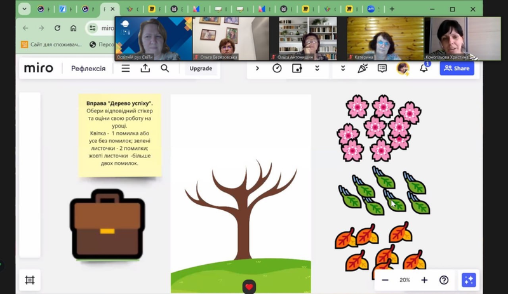Click the Освітній рух СвіТи video thumbnail
The image size is (508, 294).
point(154,39)
